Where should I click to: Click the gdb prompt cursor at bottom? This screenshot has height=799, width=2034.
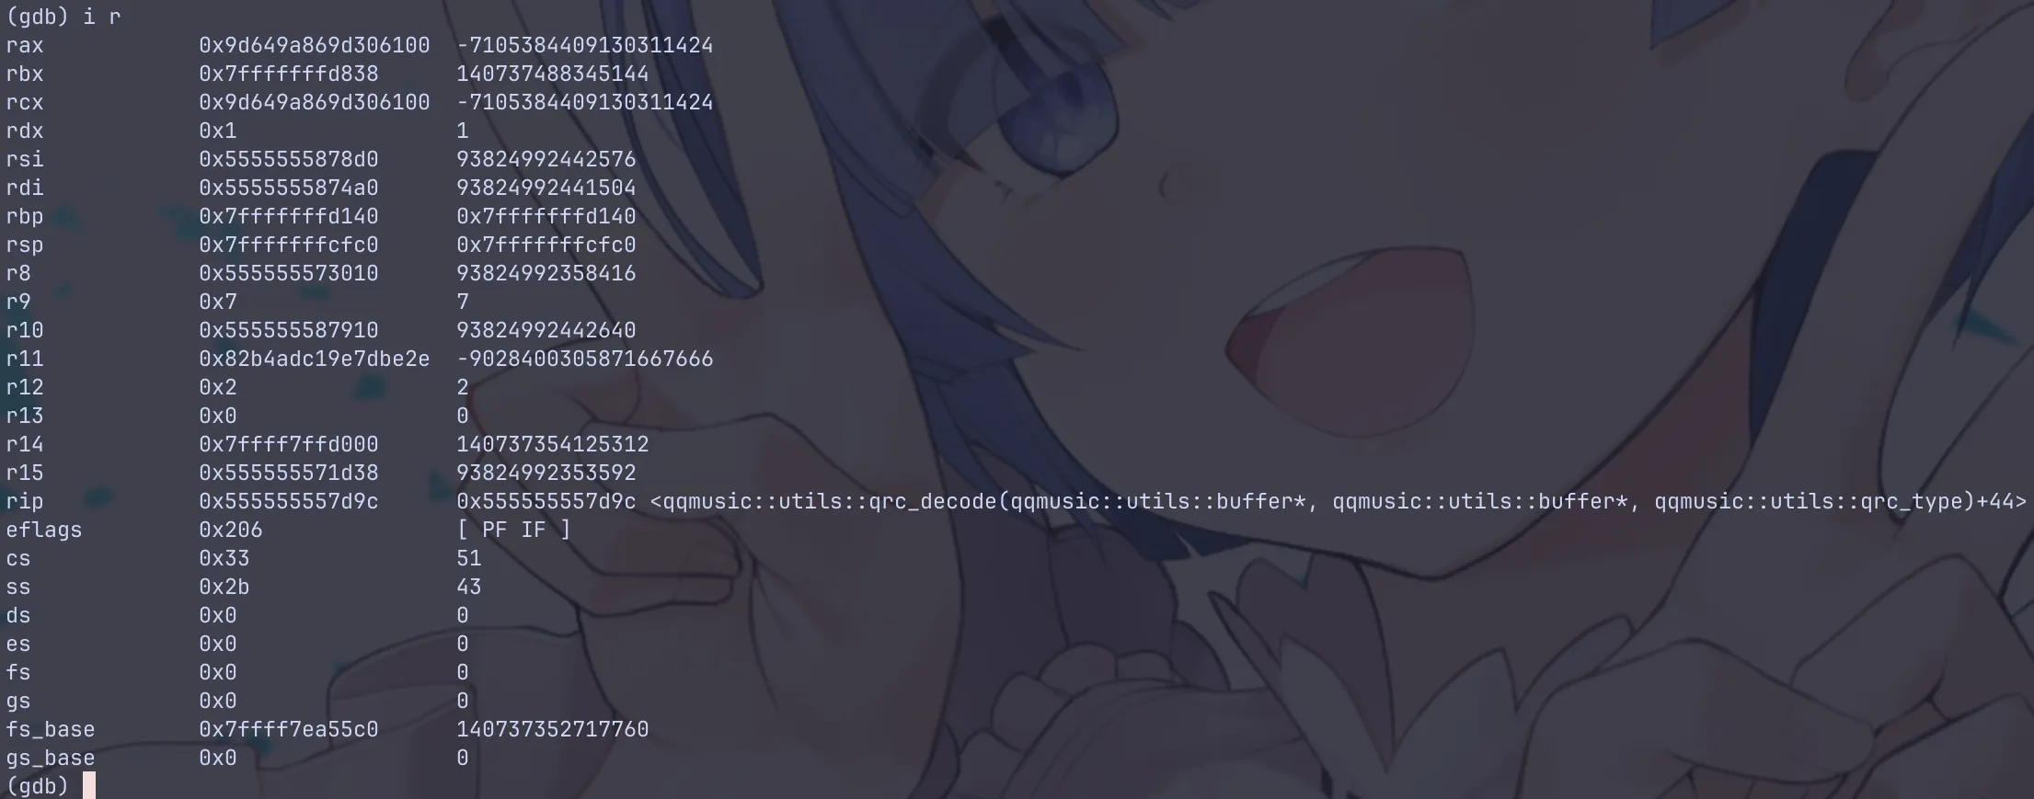[89, 786]
